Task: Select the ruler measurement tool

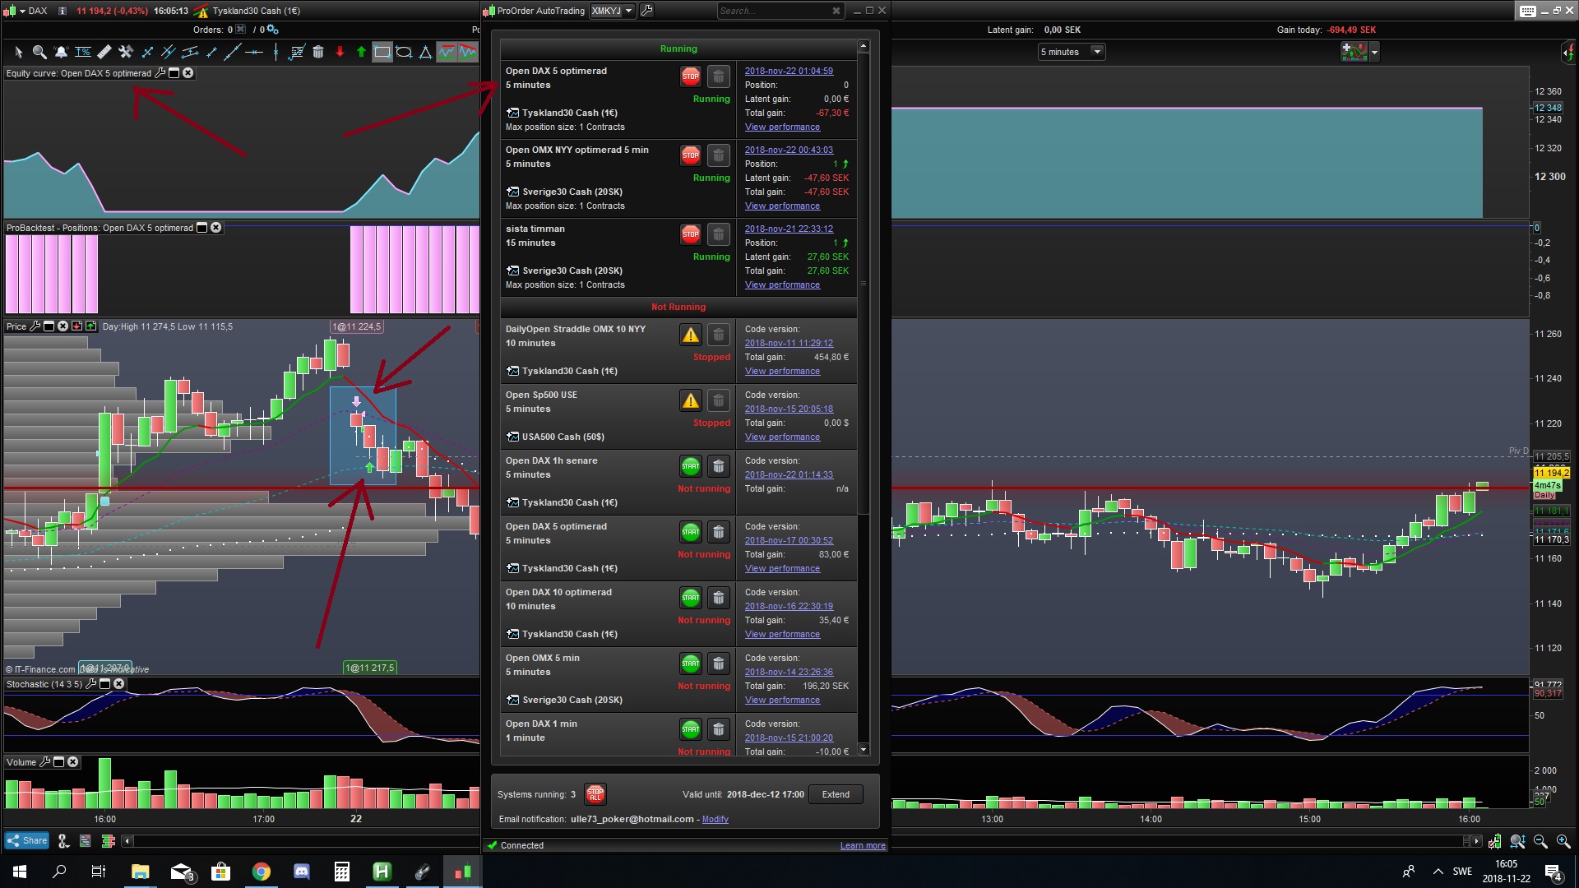Action: (104, 52)
